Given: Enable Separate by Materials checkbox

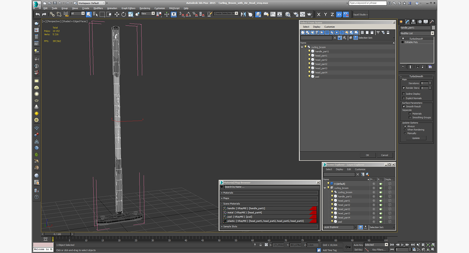Looking at the screenshot, I should (410, 114).
